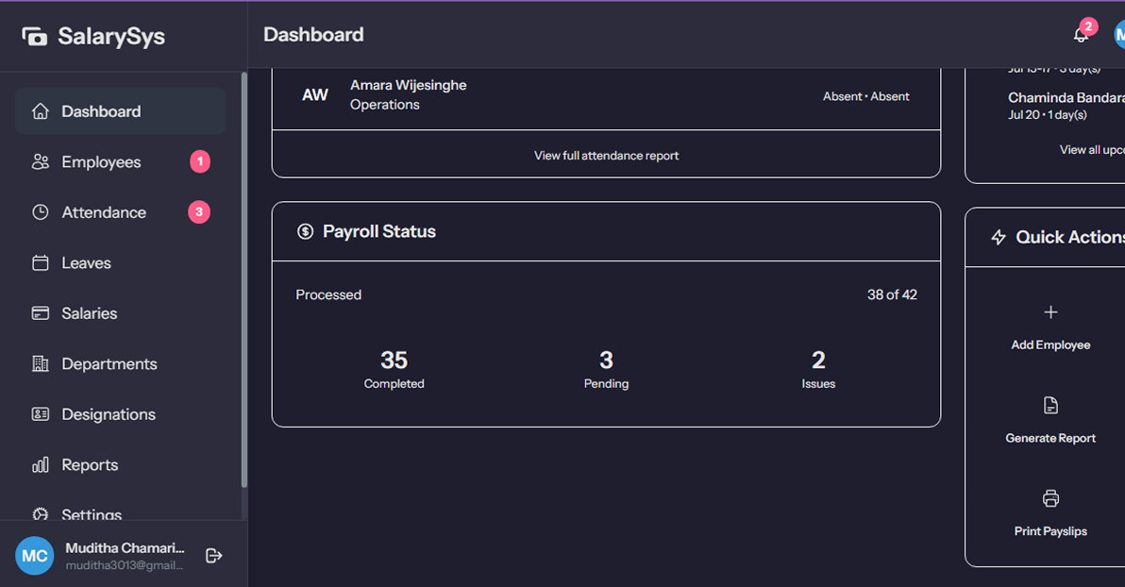
Task: Navigate to Leaves in the sidebar
Action: pyautogui.click(x=86, y=263)
